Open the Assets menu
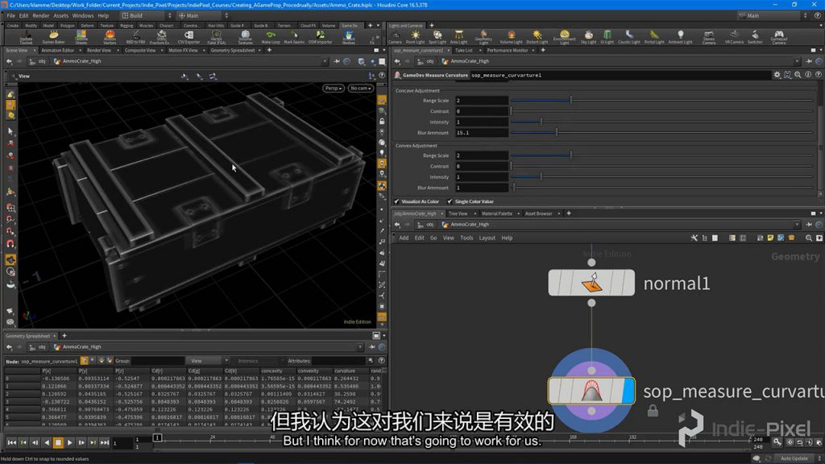The image size is (825, 464). pos(60,16)
